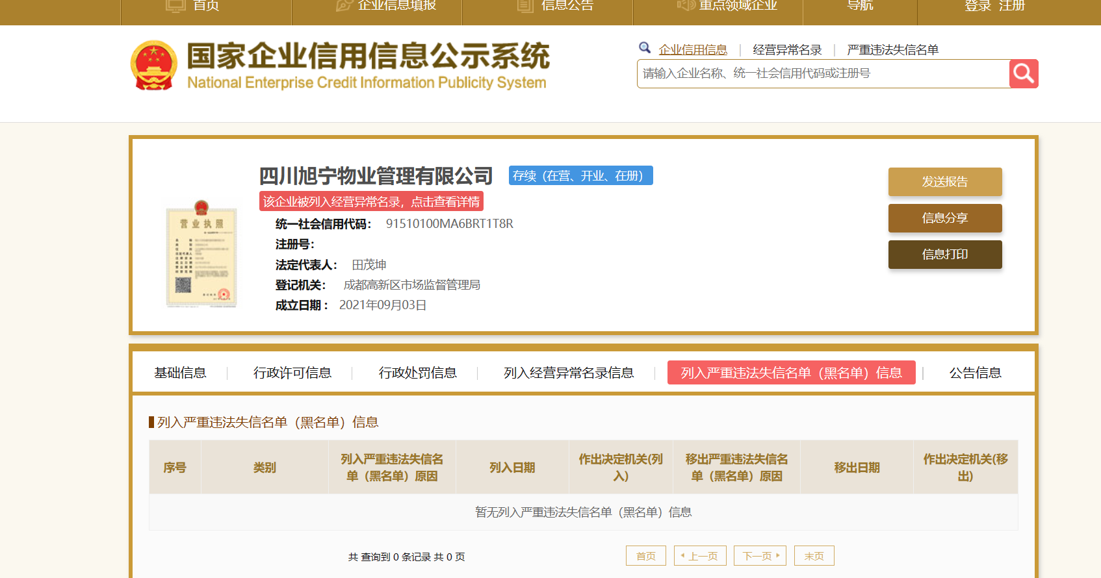Select 严重违法失信名单 search category
The height and width of the screenshot is (578, 1101).
pos(893,49)
